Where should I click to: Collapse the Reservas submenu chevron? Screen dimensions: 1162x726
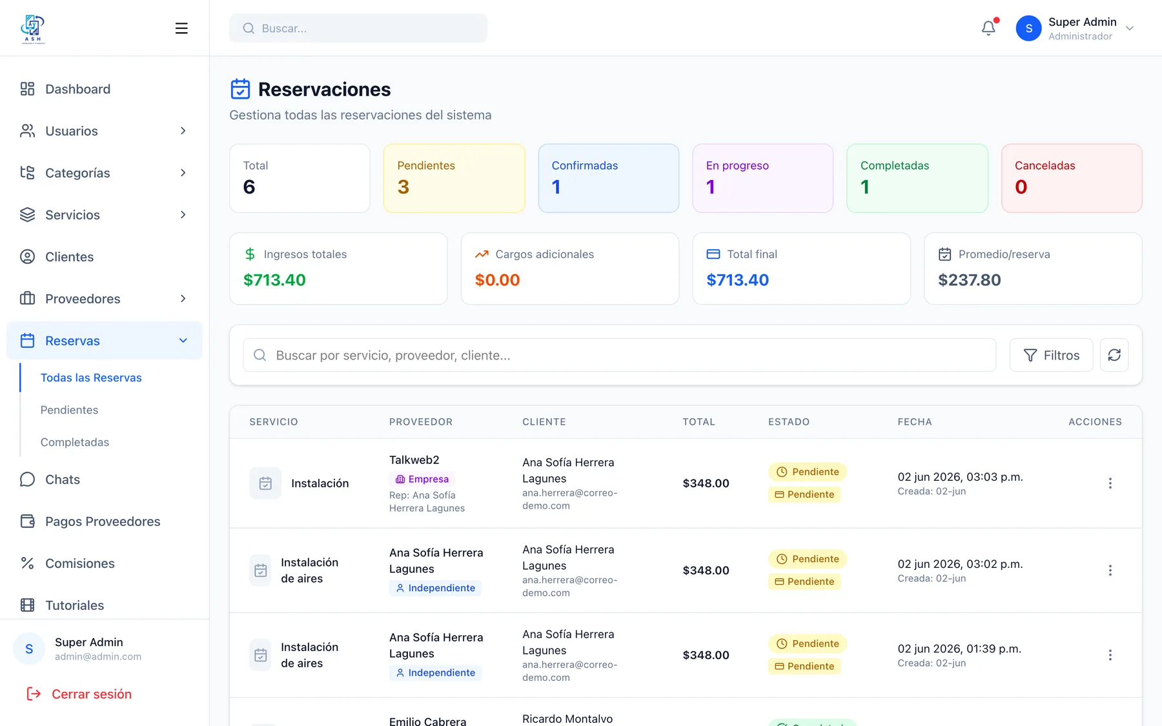click(183, 341)
